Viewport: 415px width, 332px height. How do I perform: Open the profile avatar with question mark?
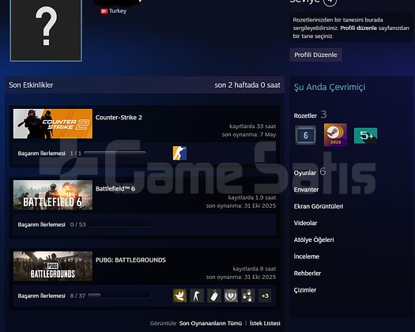click(x=46, y=30)
